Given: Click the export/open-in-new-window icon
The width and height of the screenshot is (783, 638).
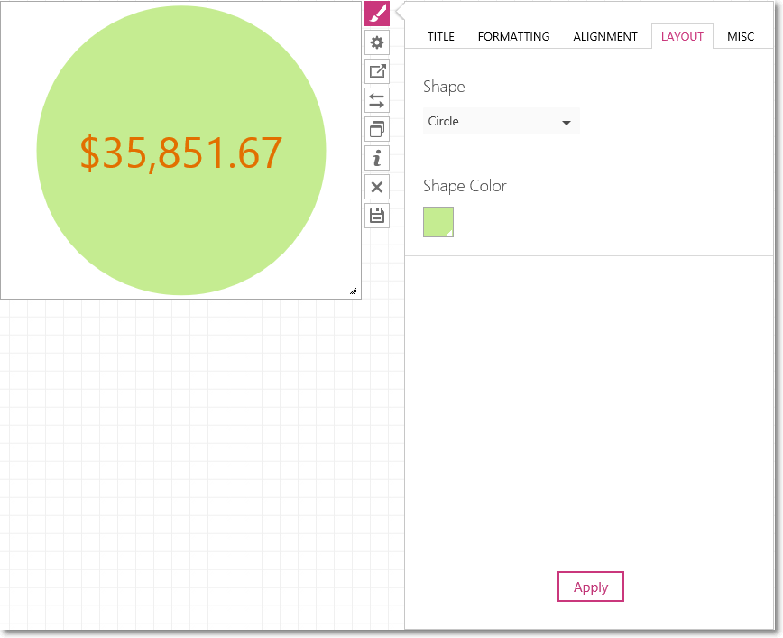Looking at the screenshot, I should point(377,71).
